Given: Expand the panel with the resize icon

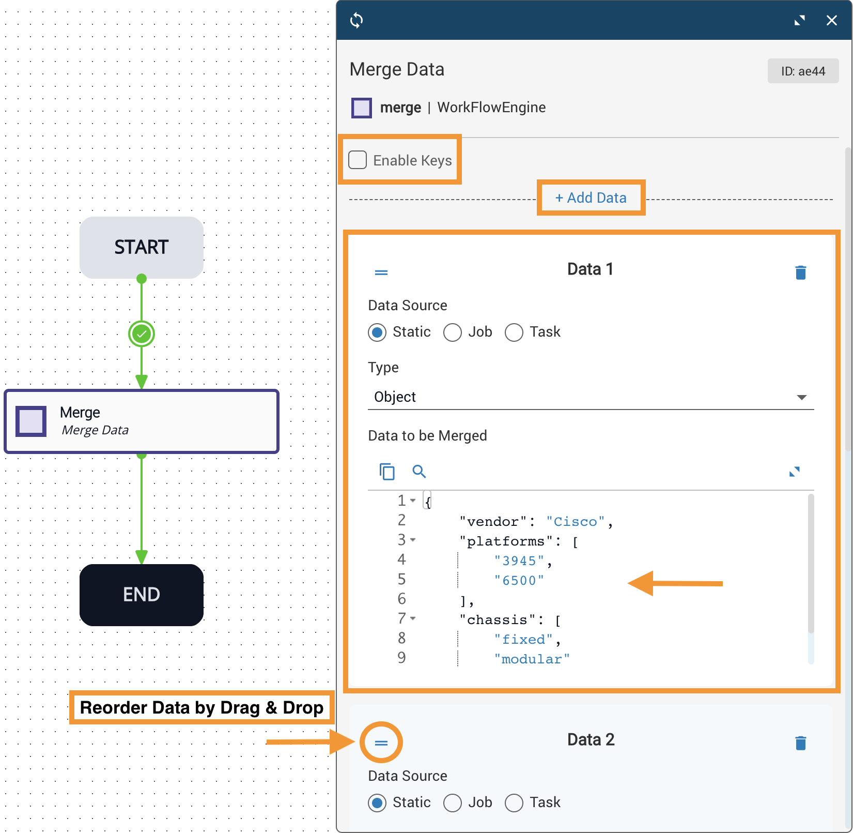Looking at the screenshot, I should click(799, 21).
